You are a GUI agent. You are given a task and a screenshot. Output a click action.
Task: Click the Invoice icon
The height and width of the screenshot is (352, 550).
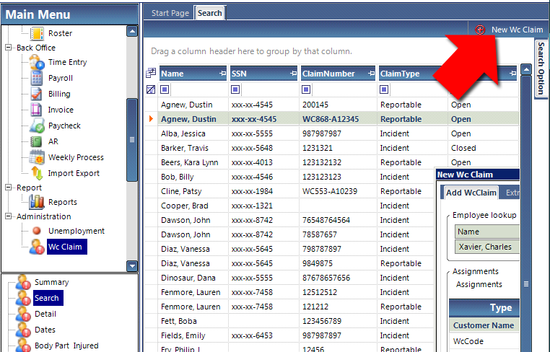click(36, 110)
